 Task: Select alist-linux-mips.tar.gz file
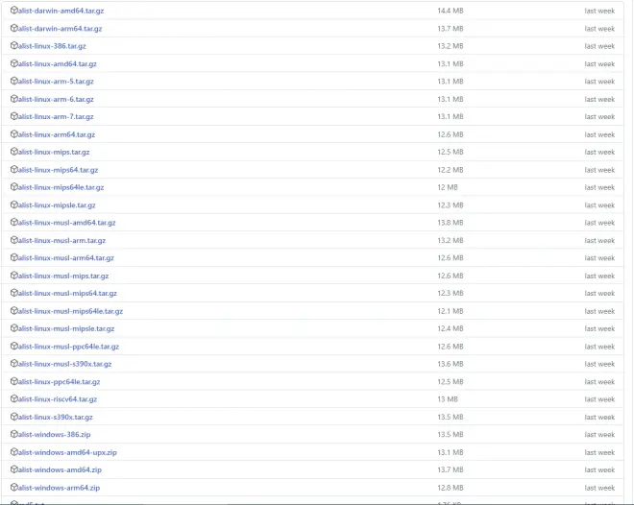click(x=54, y=152)
